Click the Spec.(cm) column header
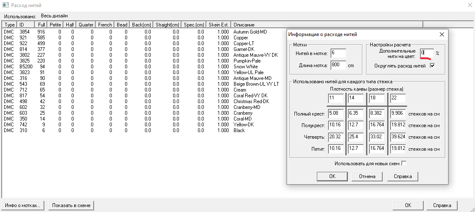The height and width of the screenshot is (212, 475). (194, 25)
